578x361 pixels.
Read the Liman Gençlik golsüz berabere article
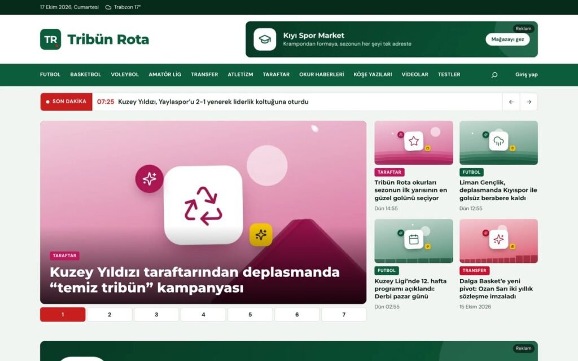[x=498, y=190]
